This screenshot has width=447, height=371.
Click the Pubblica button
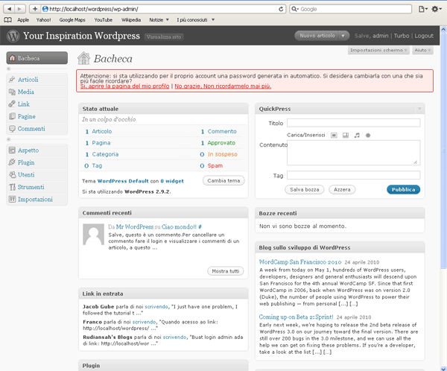click(403, 189)
